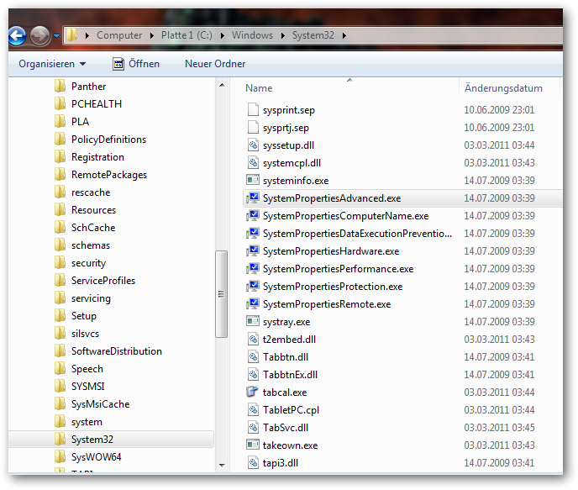Click the security folder icon

(x=60, y=262)
